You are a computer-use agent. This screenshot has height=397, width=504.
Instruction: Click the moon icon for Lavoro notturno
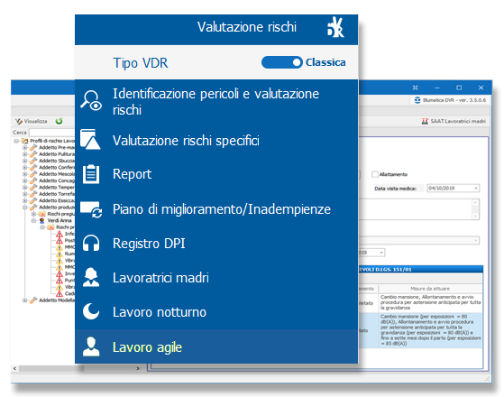pos(91,311)
